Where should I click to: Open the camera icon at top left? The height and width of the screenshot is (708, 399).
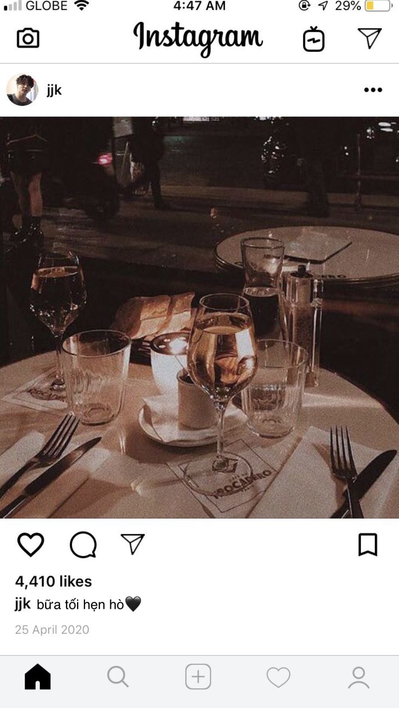click(x=28, y=38)
